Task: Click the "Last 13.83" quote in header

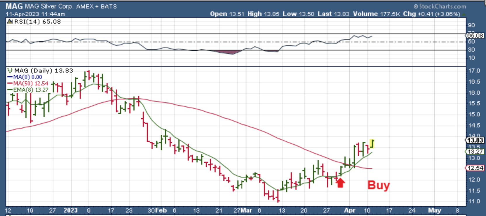Action: (333, 14)
